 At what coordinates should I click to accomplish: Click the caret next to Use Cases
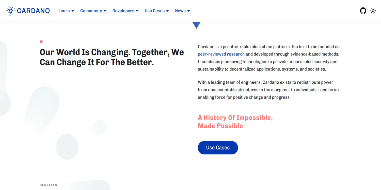(x=167, y=11)
